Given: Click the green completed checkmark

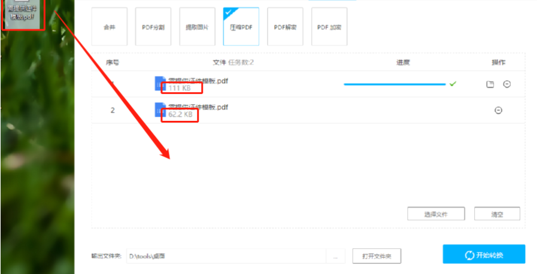Looking at the screenshot, I should pos(453,84).
